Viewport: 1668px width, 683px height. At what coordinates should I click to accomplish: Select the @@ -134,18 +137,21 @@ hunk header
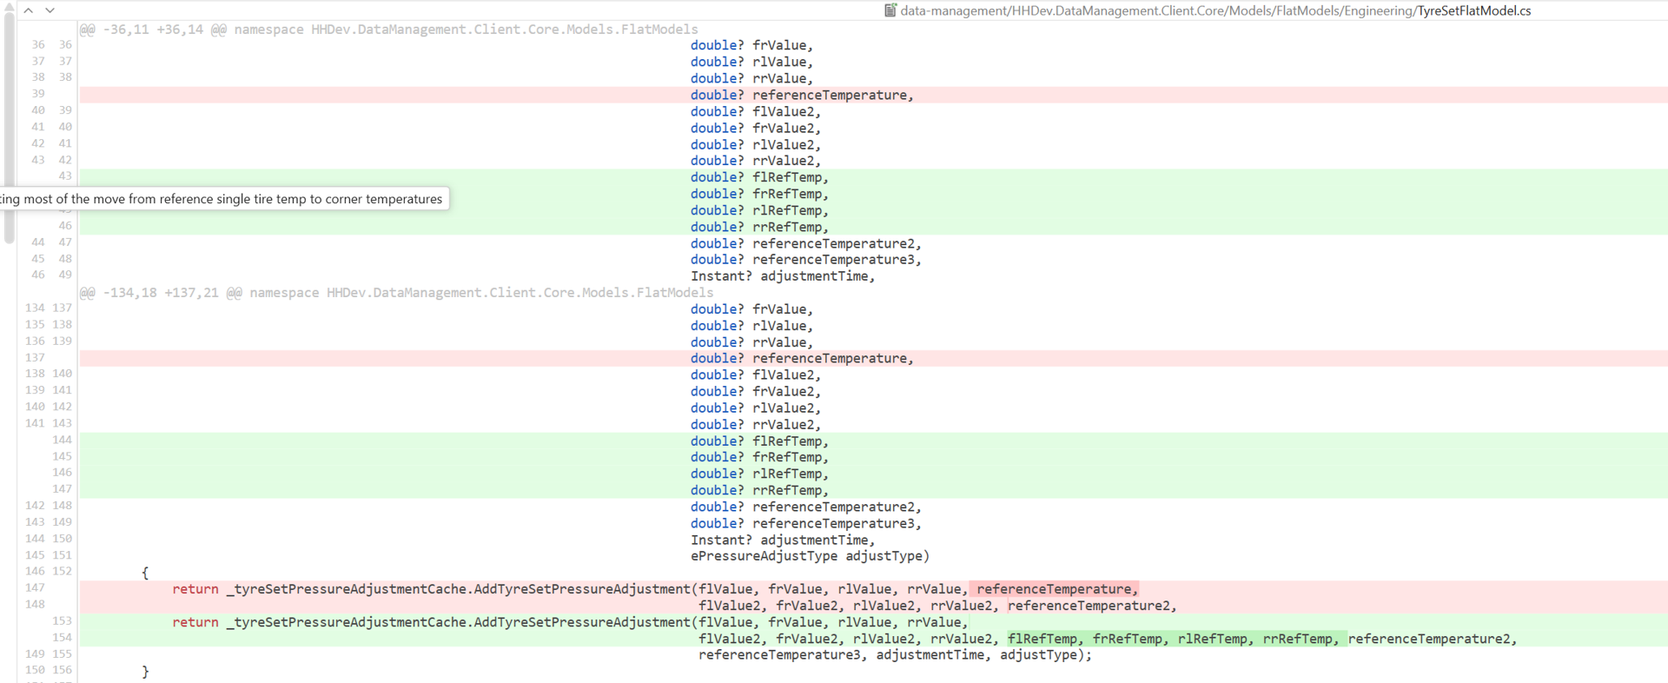pos(396,293)
